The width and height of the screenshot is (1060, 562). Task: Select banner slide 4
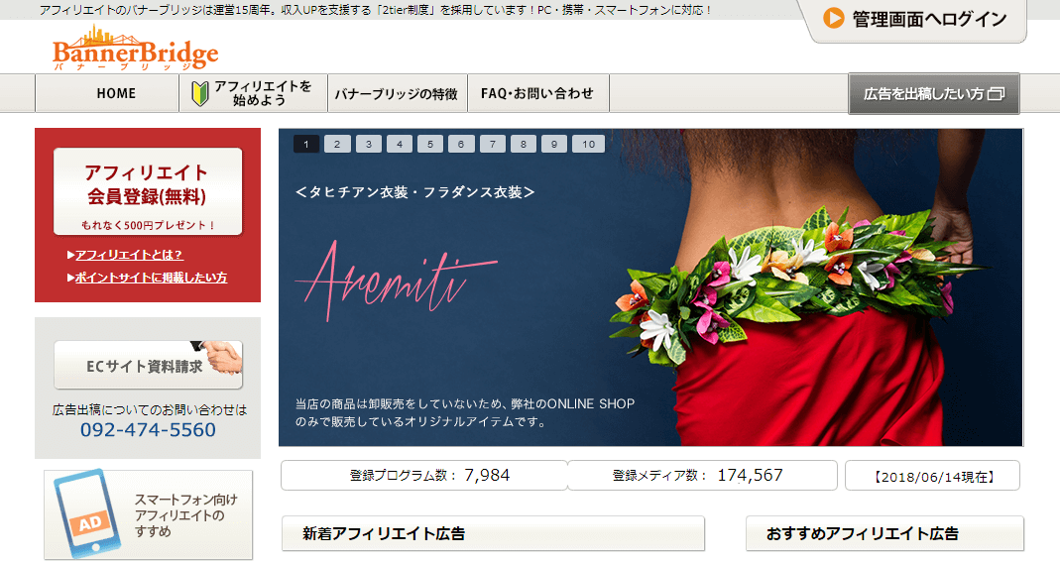(400, 144)
